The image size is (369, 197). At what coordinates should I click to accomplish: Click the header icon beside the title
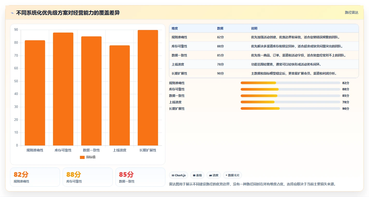12,13
